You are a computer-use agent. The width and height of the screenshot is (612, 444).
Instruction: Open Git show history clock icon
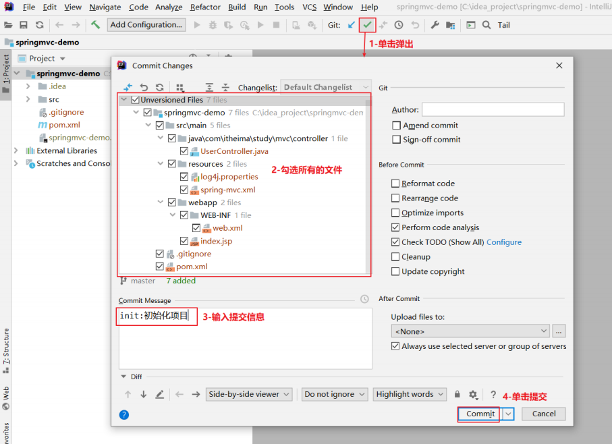(399, 25)
